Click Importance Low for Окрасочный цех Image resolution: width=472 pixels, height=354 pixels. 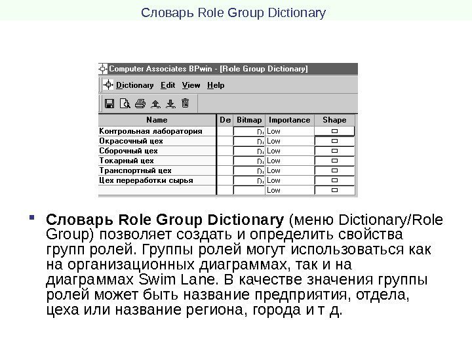click(x=290, y=141)
